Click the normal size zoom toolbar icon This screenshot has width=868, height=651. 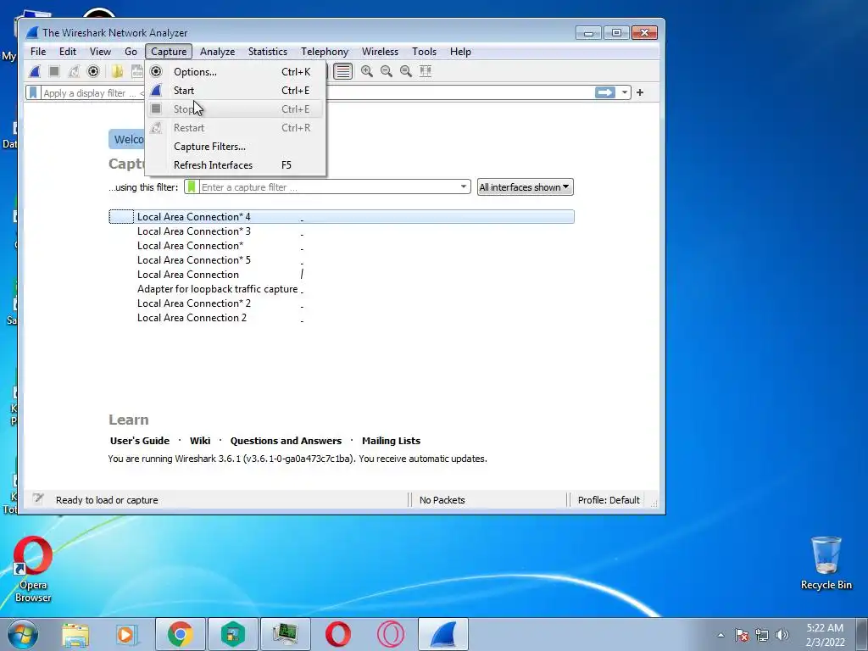tap(406, 71)
